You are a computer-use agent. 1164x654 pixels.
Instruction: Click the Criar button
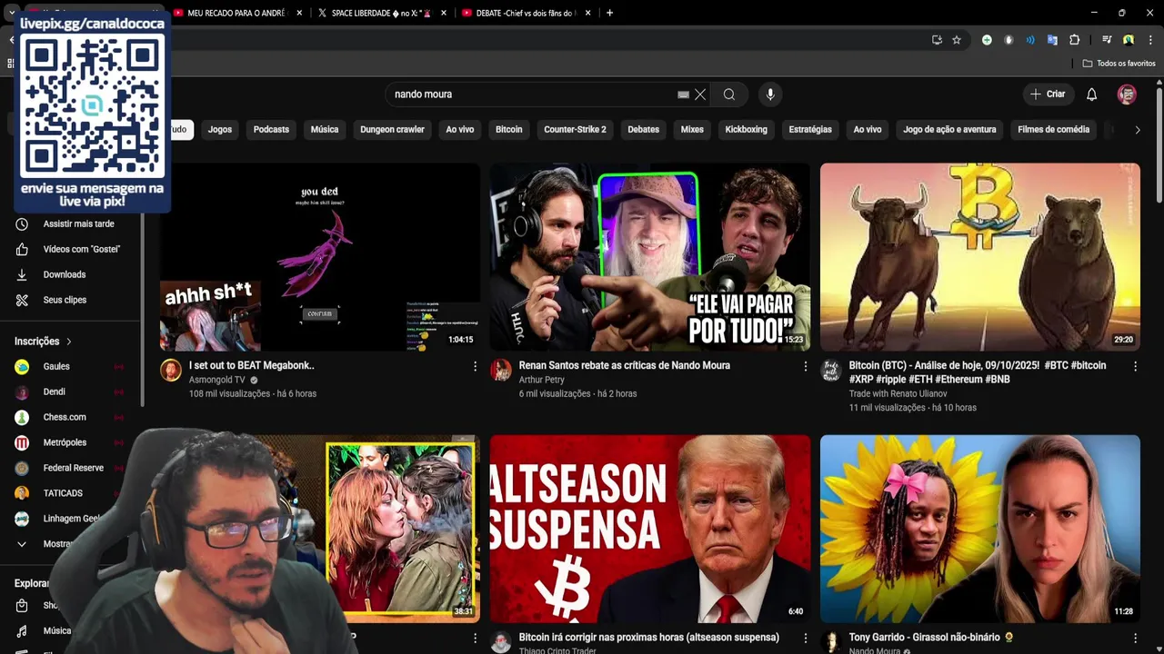click(1048, 94)
